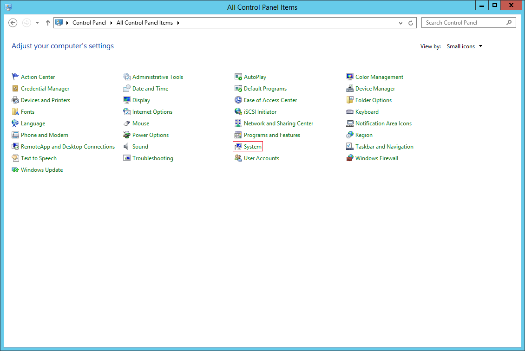Open the Programs and Features link text
Screen dimensions: 525x351
pyautogui.click(x=272, y=135)
